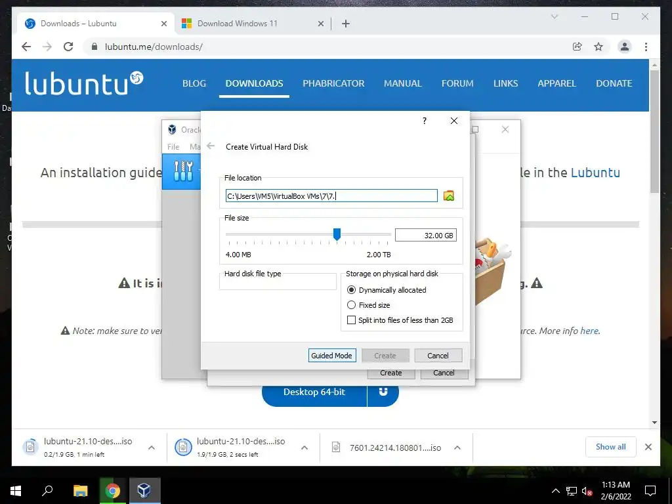The image size is (672, 504).
Task: Expand options for the first lubuntu-21.10 download
Action: pyautogui.click(x=152, y=448)
